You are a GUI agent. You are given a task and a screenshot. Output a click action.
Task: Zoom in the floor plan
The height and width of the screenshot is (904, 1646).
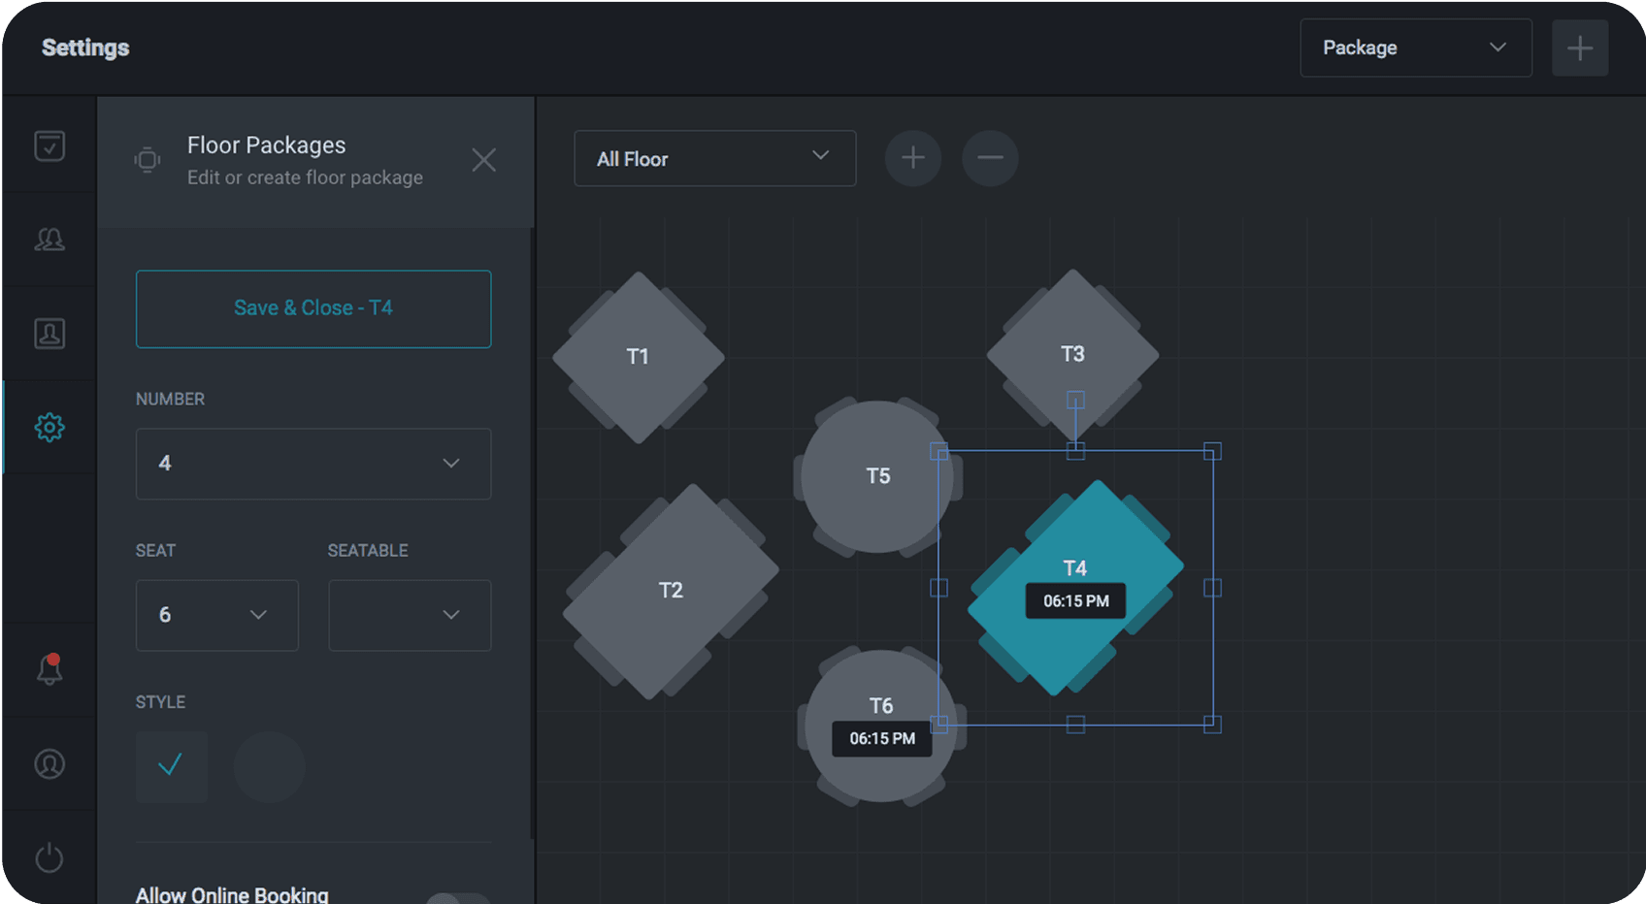pyautogui.click(x=912, y=158)
